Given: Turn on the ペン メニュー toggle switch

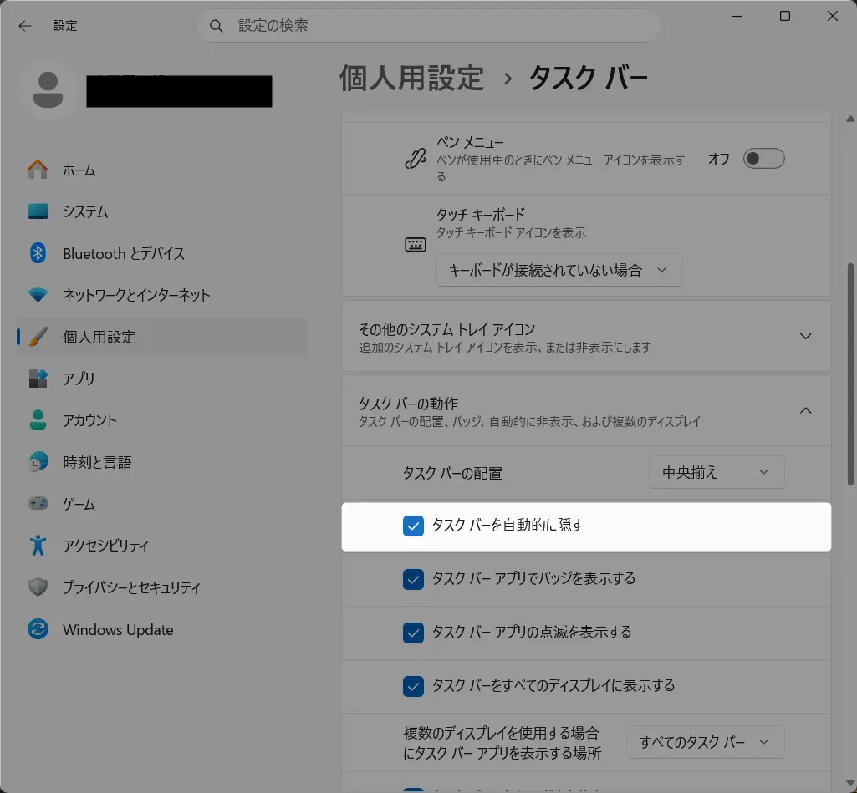Looking at the screenshot, I should point(763,159).
